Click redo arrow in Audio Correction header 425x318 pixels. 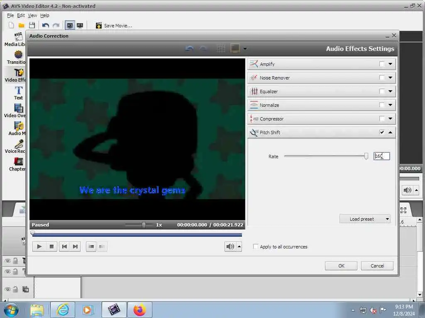coord(203,49)
